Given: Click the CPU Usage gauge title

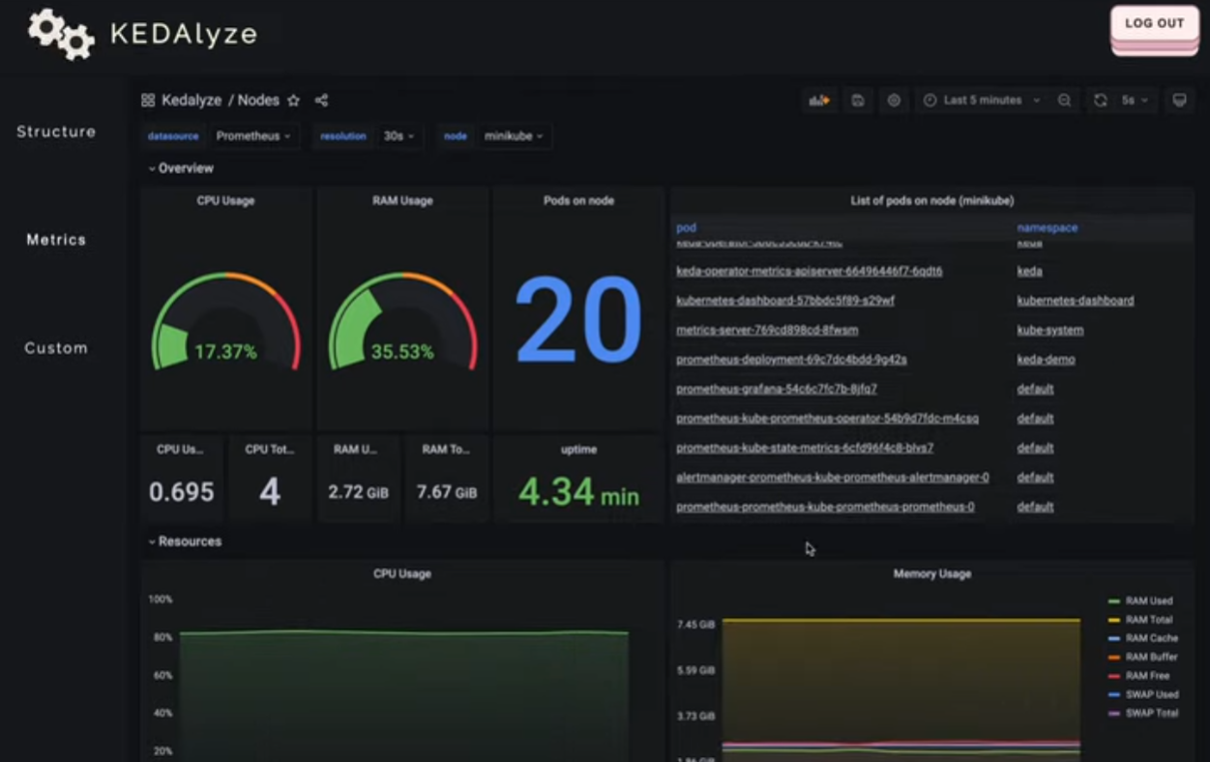Looking at the screenshot, I should click(x=225, y=201).
